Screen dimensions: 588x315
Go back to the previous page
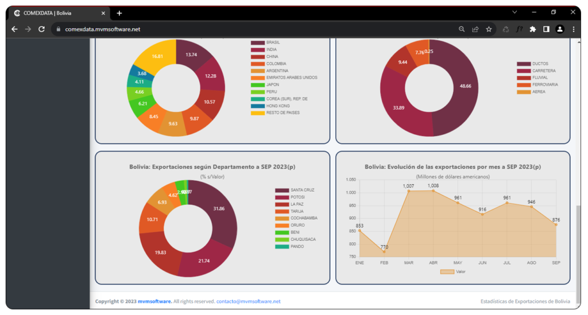coord(14,29)
